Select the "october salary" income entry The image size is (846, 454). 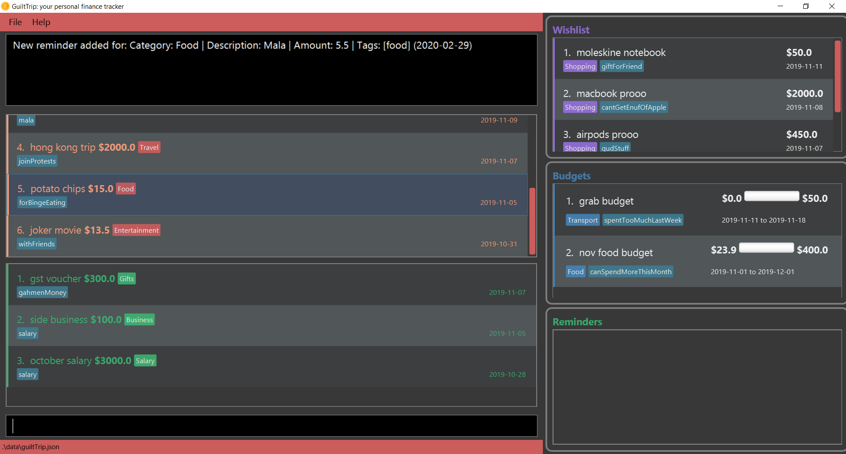point(272,367)
